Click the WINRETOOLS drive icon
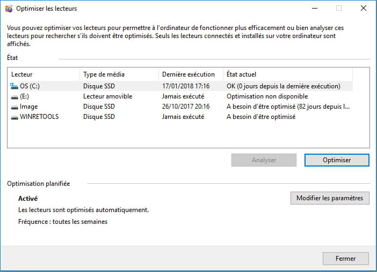This screenshot has width=377, height=272. [14, 117]
